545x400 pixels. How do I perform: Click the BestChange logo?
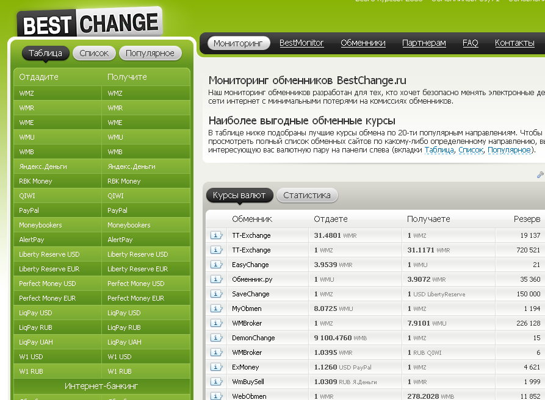pyautogui.click(x=90, y=23)
